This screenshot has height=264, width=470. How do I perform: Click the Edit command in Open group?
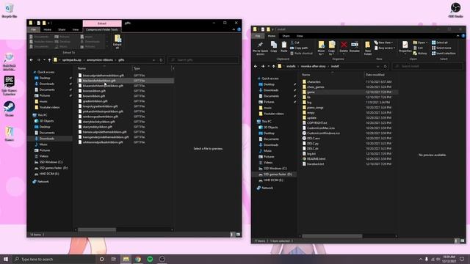418,48
